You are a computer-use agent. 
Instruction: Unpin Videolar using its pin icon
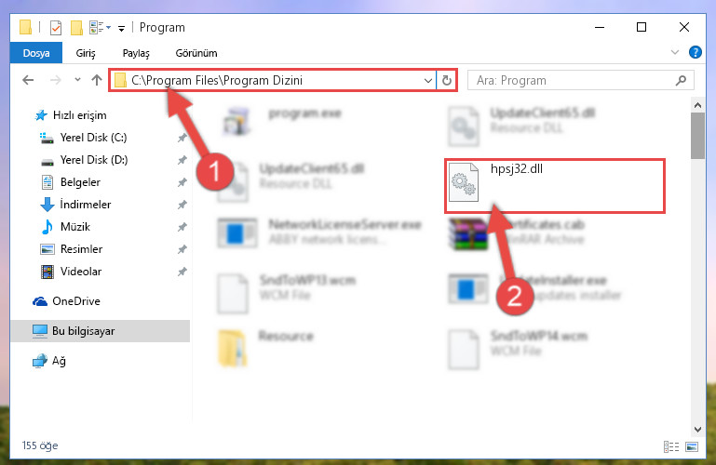click(x=182, y=272)
